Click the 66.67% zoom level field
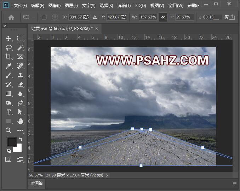 [x=36, y=175]
